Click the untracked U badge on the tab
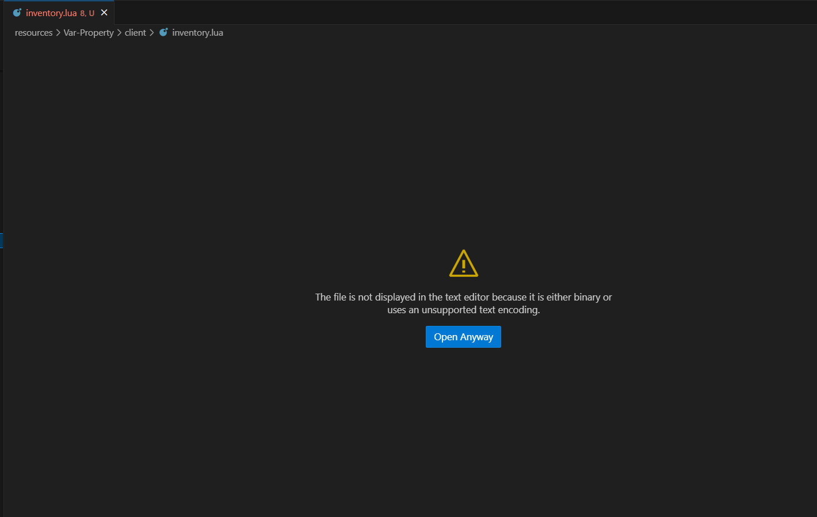Screen dimensions: 817x517 tap(91, 13)
